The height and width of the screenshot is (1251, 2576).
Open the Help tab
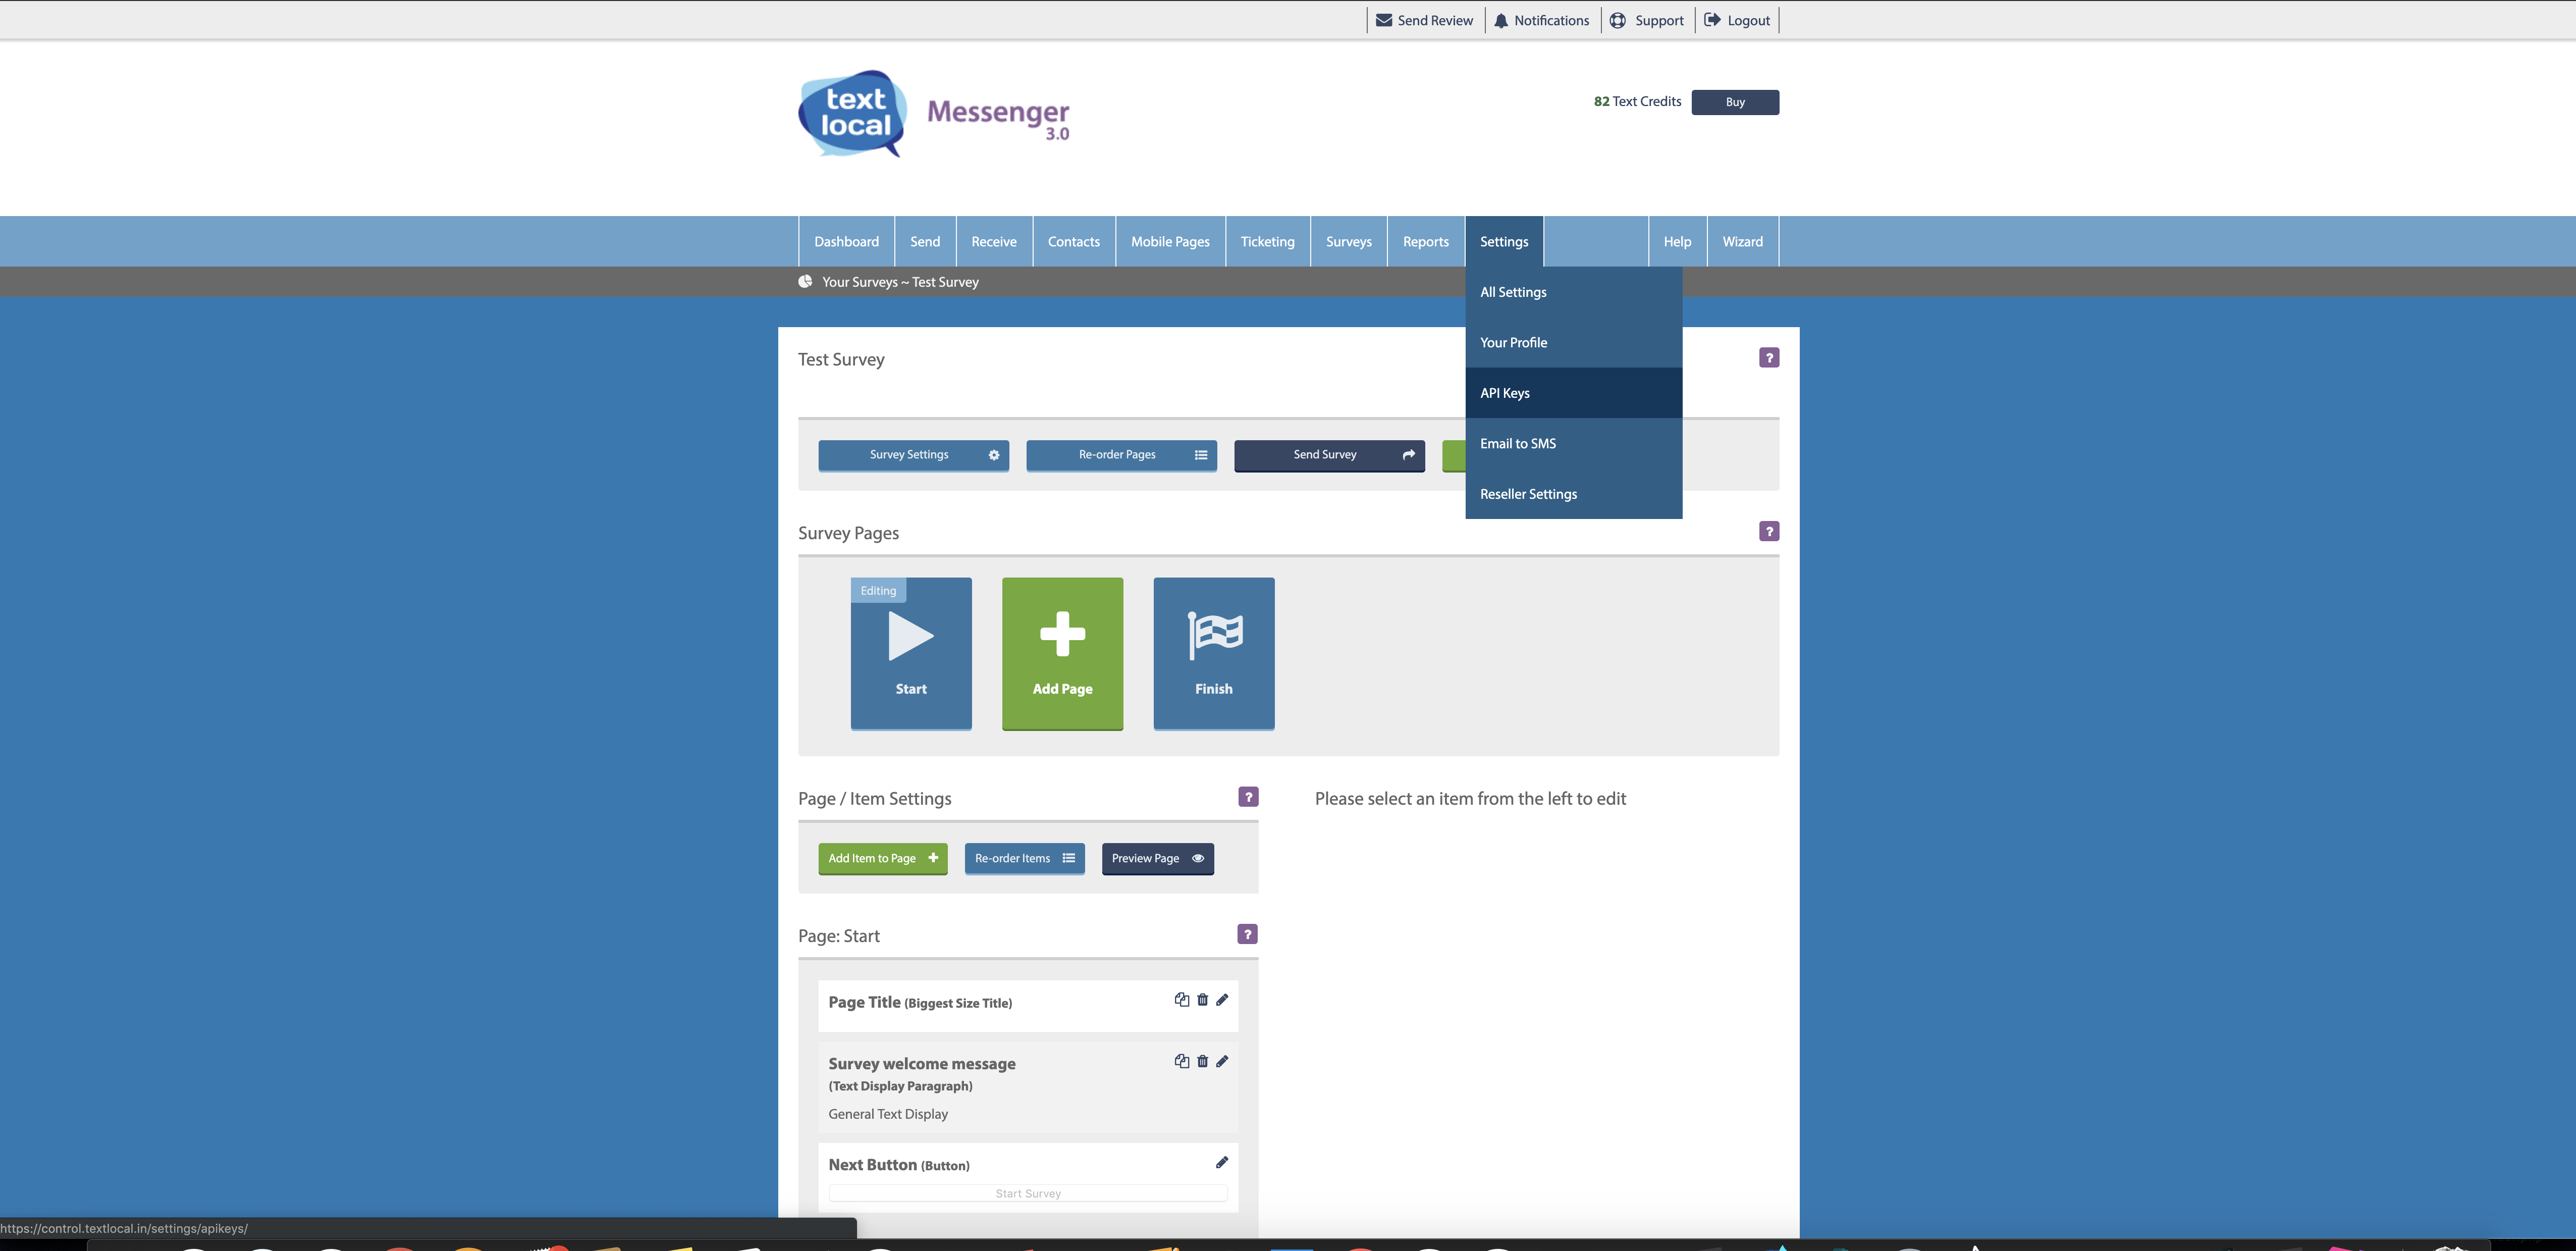point(1677,242)
